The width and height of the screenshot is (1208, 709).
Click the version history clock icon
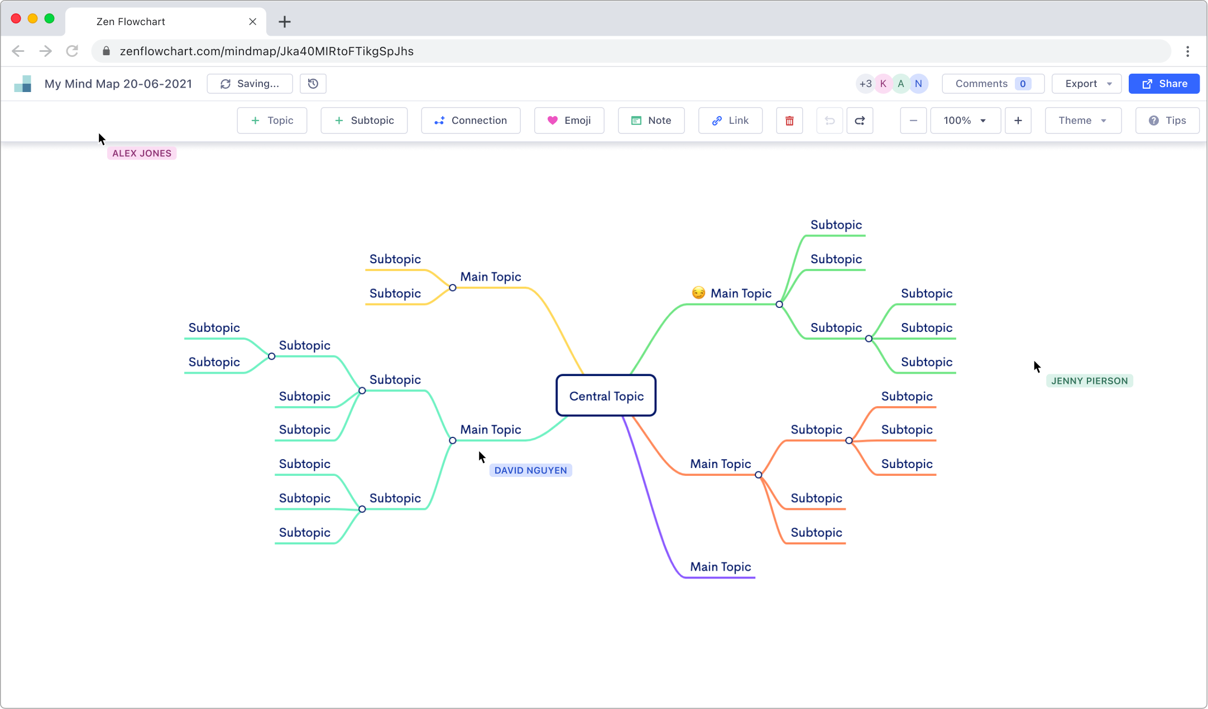[x=313, y=83]
